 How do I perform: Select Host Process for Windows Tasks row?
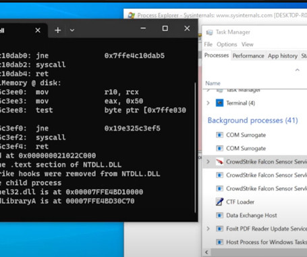[x=254, y=242]
